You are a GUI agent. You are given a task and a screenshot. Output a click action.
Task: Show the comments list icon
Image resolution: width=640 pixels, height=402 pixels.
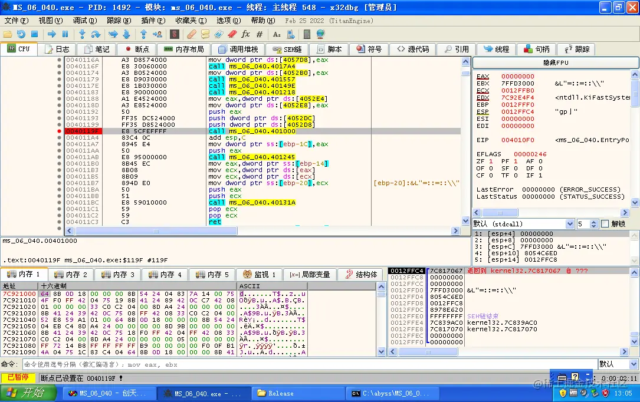coord(205,34)
